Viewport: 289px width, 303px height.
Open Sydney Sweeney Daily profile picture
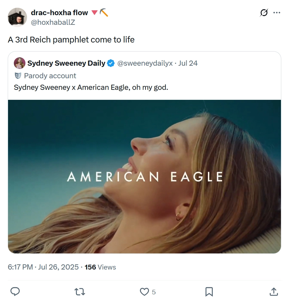coord(20,63)
